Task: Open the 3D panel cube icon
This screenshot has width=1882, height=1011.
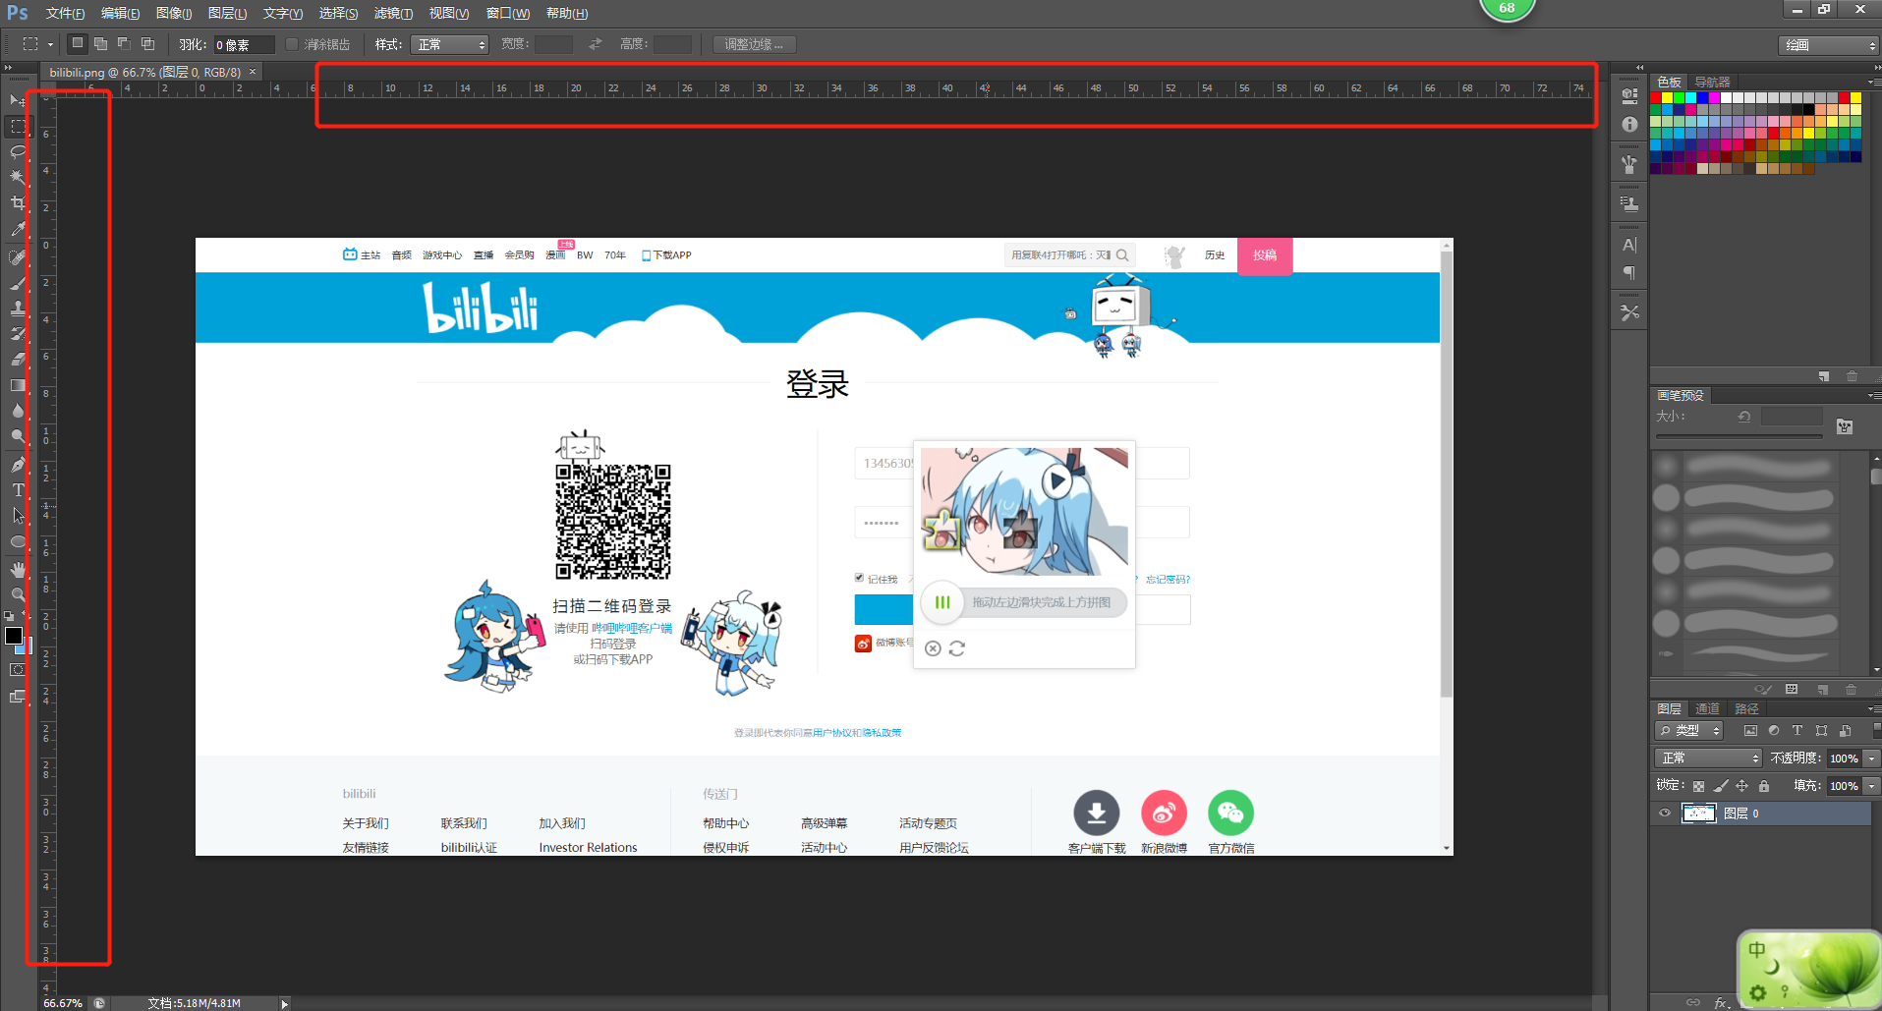Action: coord(1629,96)
